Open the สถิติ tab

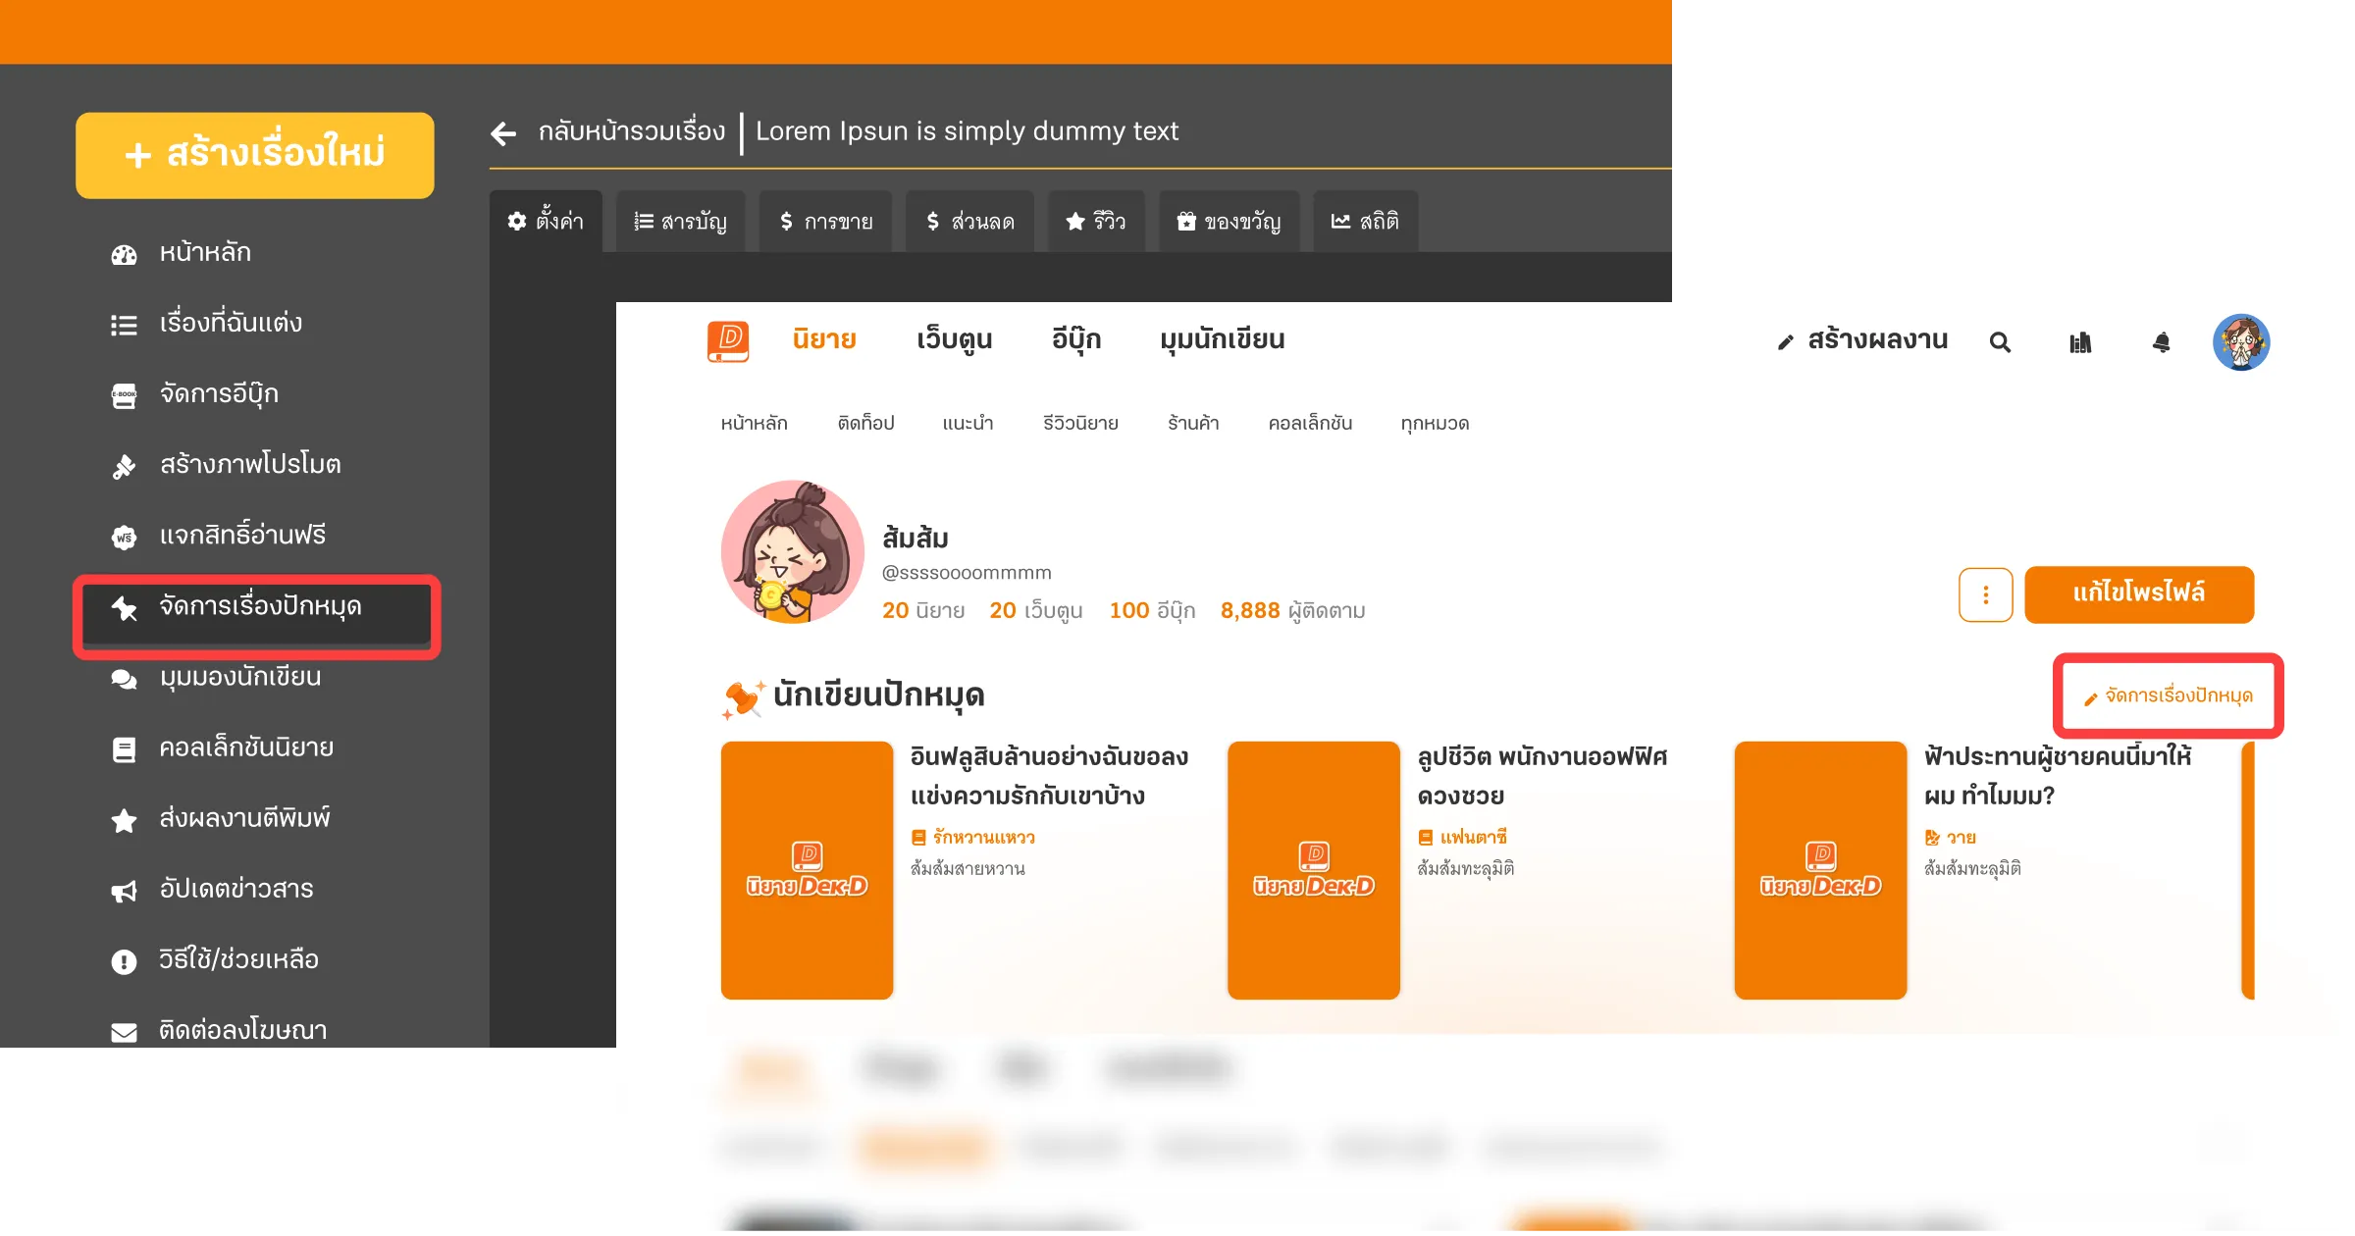point(1365,222)
